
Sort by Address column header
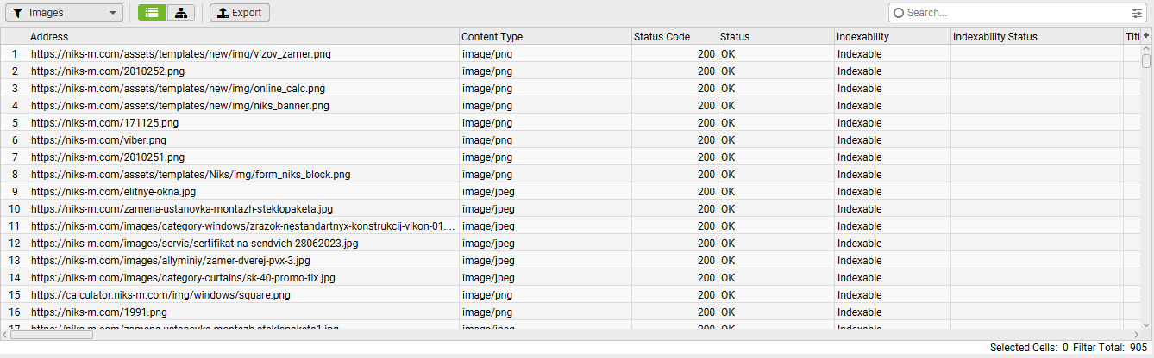click(243, 37)
